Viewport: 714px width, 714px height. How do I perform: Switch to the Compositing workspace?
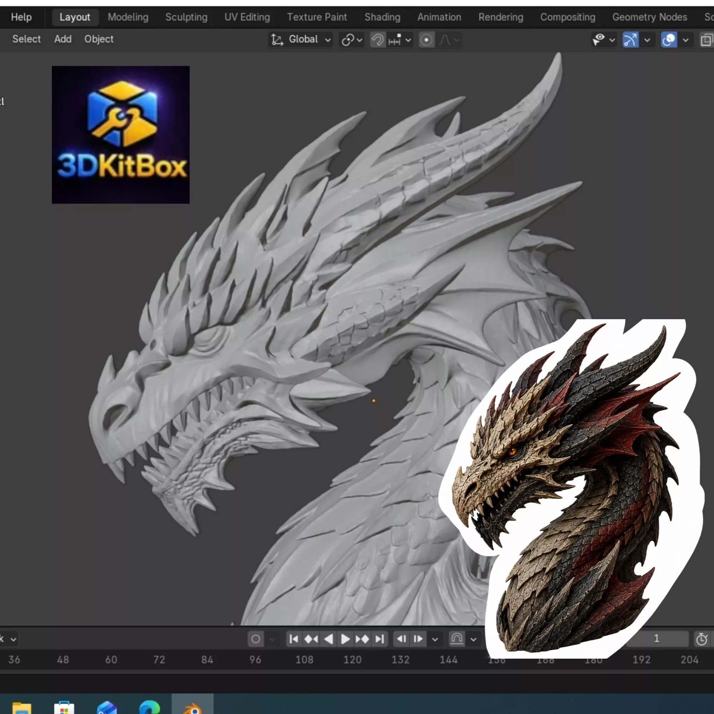567,17
